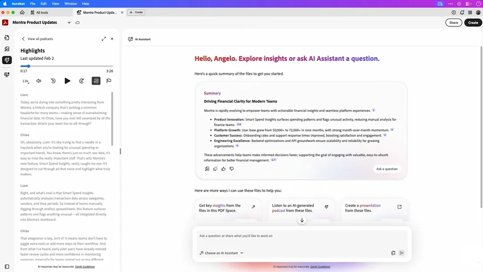
Task: Open All tools
Action: 39,12
